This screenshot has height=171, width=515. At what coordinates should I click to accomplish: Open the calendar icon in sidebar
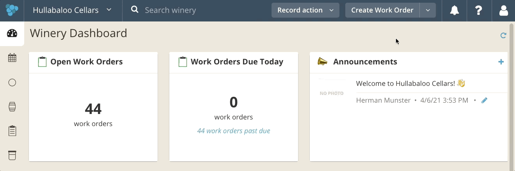click(12, 58)
